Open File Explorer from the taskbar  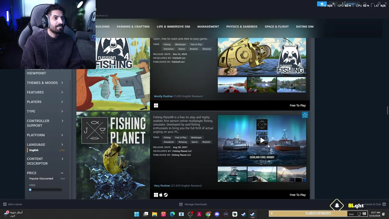[x=154, y=214]
